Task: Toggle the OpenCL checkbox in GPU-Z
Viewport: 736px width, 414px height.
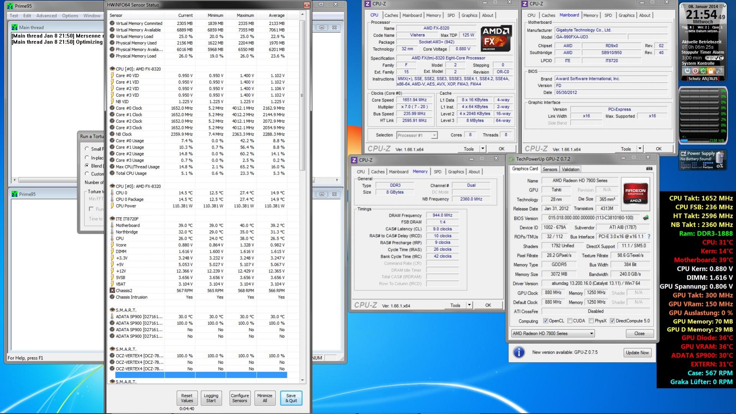Action: coord(546,321)
